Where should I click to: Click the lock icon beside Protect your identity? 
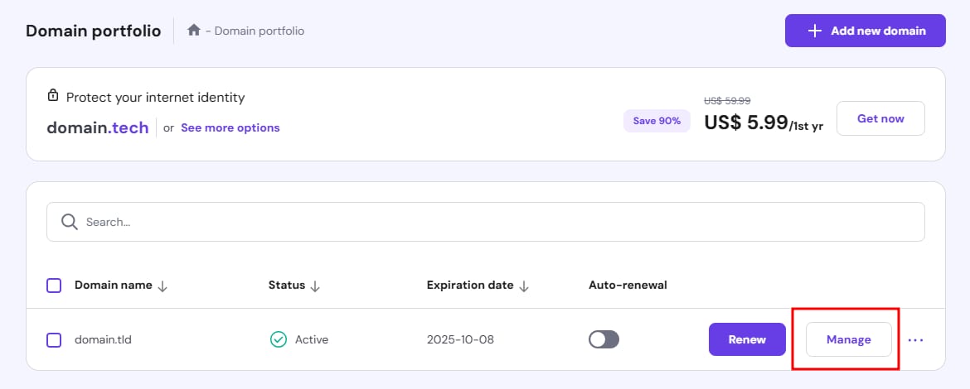[53, 97]
